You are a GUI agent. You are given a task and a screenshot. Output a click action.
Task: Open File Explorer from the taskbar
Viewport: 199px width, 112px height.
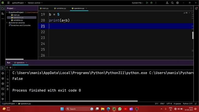(103, 109)
